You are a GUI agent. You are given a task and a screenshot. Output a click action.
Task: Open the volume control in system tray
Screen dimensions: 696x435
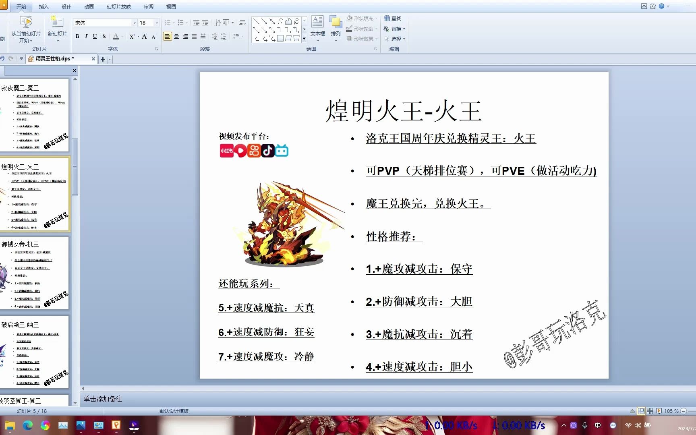[638, 425]
